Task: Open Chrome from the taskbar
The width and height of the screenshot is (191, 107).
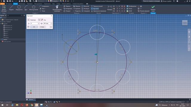Action: [32, 105]
